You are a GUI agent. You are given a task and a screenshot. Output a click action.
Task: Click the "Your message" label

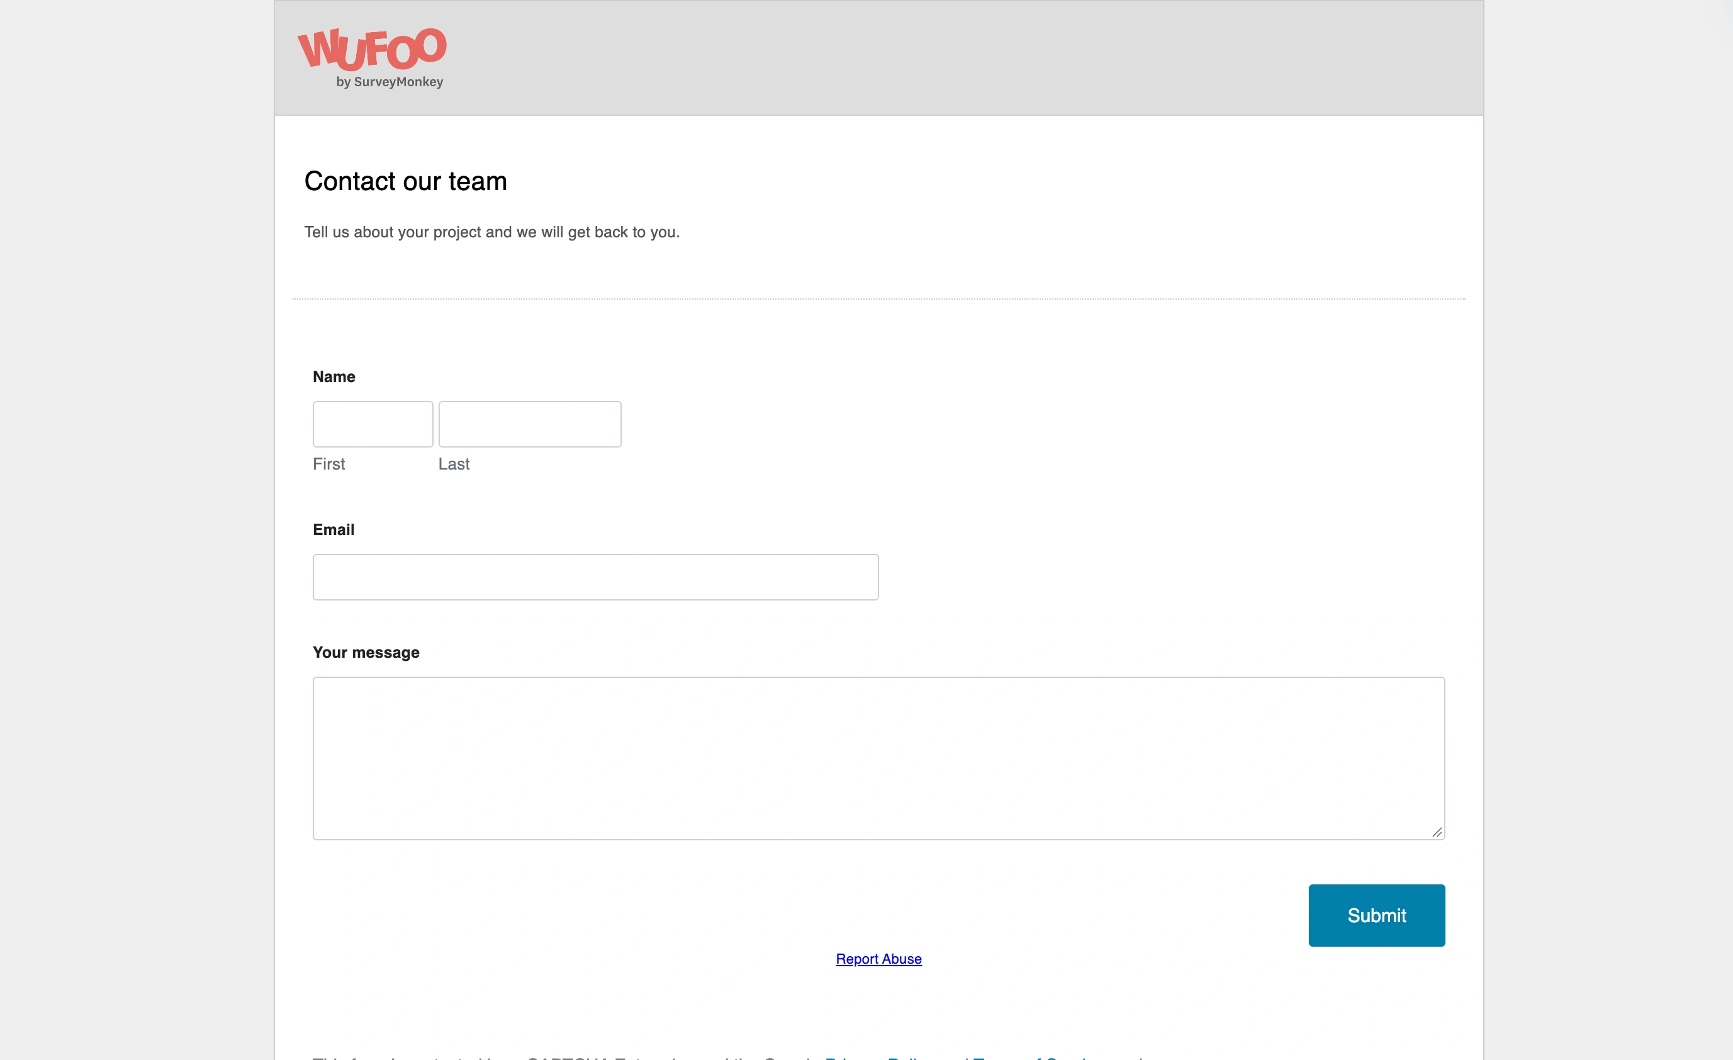[366, 653]
